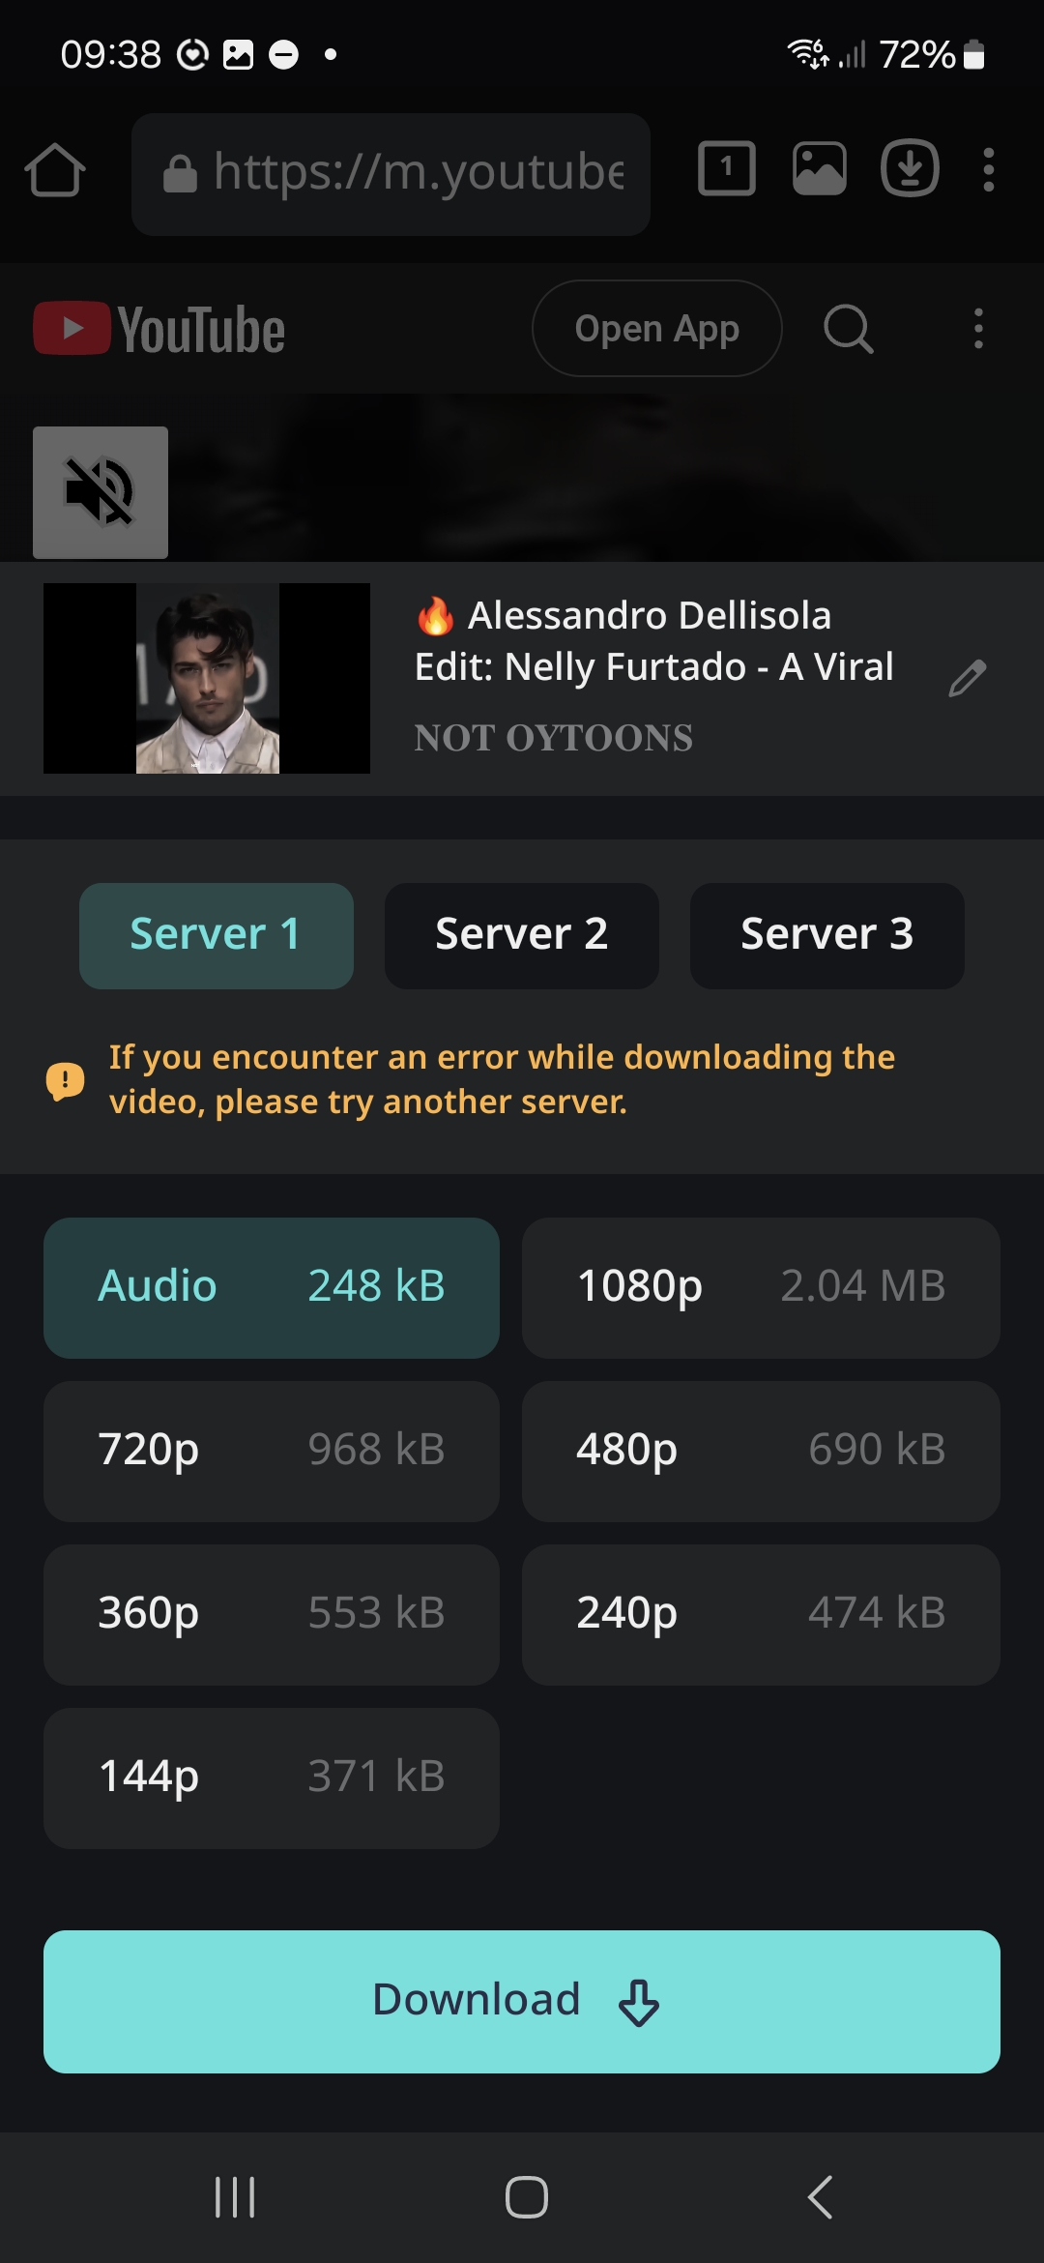Click the Download button

click(522, 2002)
